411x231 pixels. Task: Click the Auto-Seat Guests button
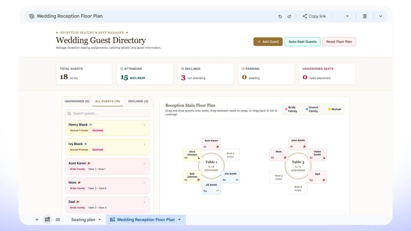302,42
